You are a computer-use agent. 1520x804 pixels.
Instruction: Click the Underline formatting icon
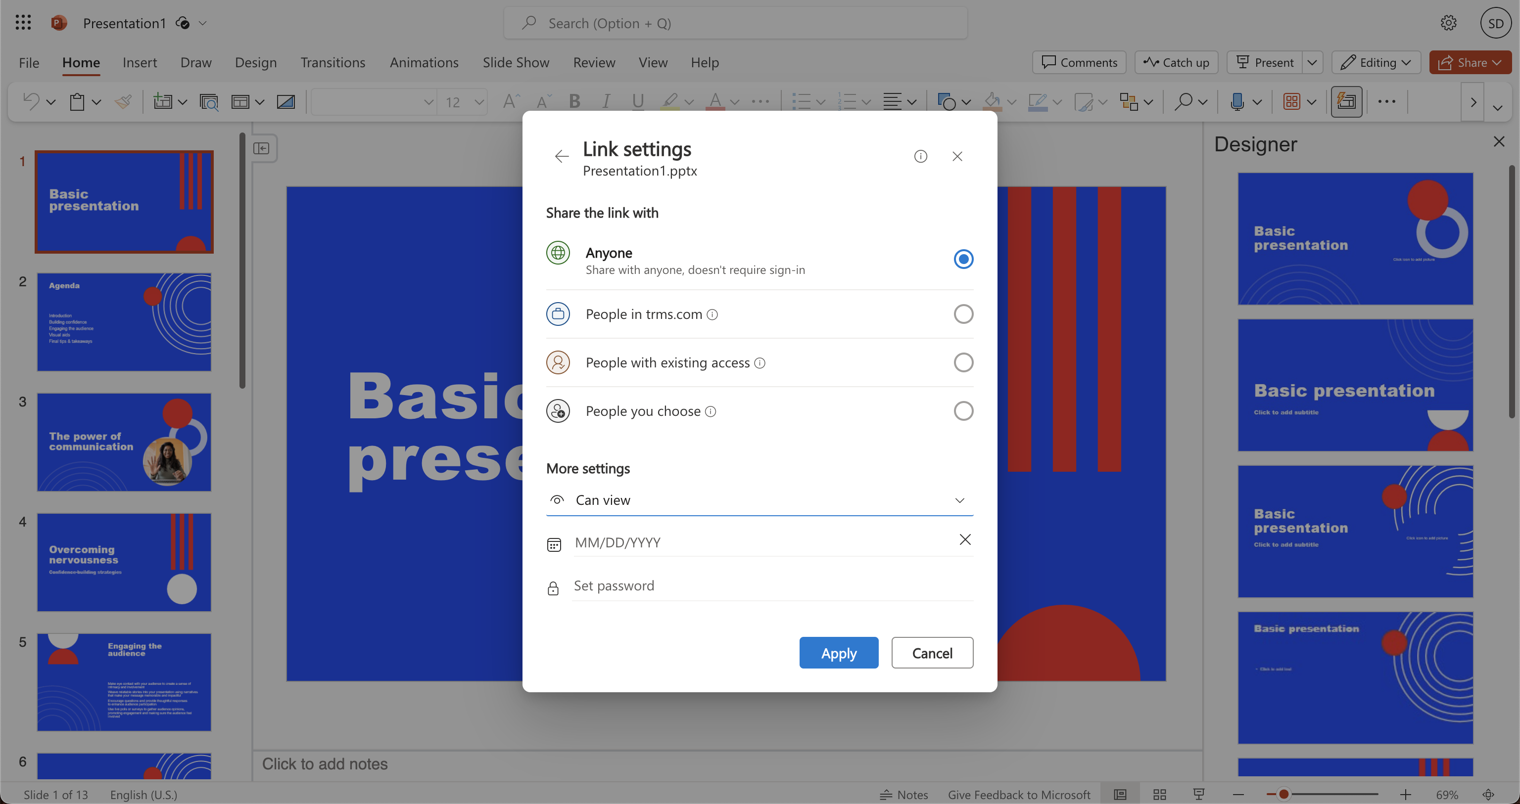click(x=637, y=101)
